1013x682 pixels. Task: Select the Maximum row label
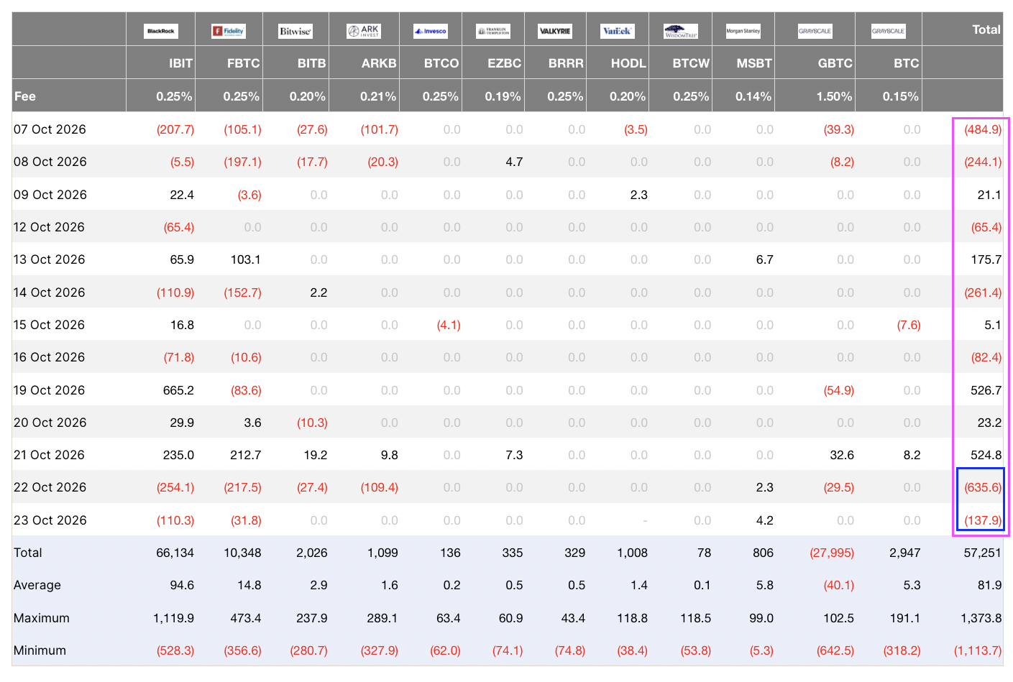[x=42, y=618]
